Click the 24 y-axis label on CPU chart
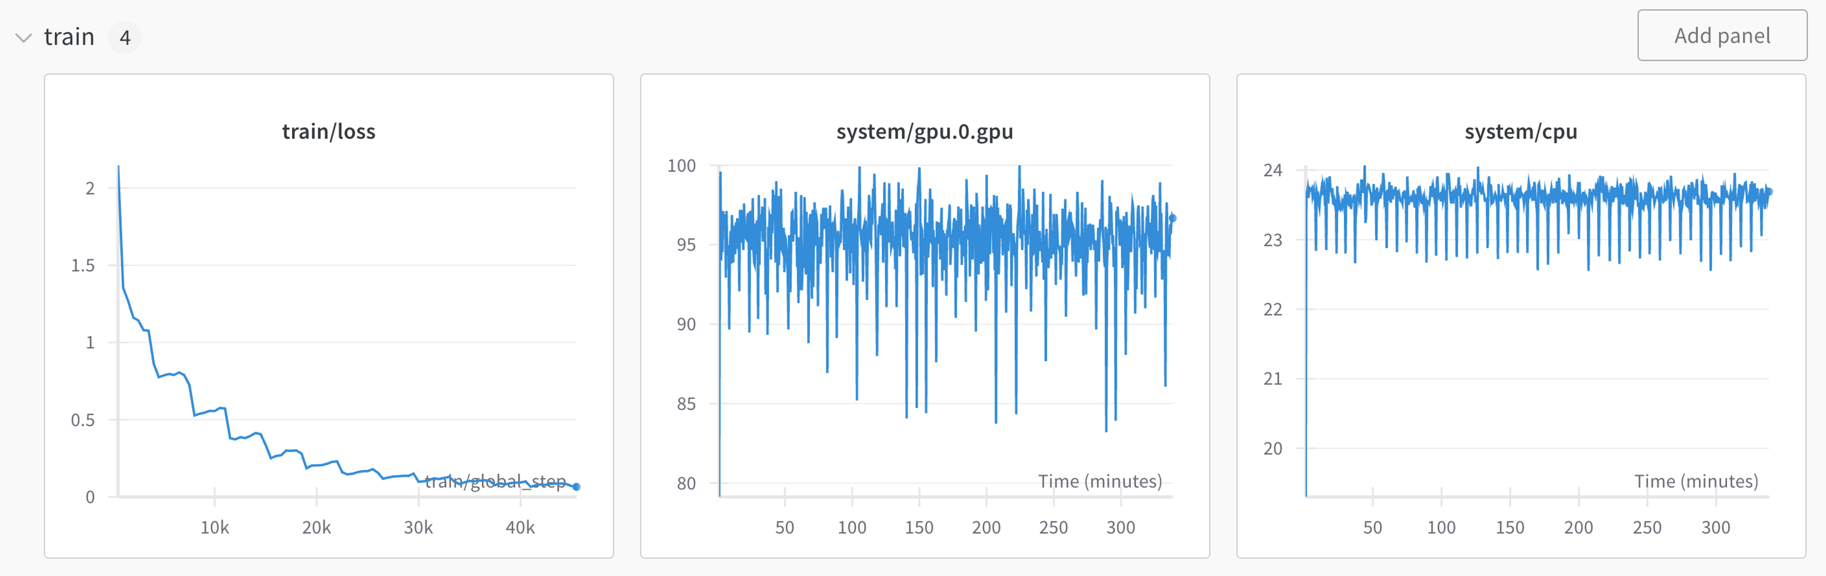The width and height of the screenshot is (1826, 576). click(1273, 170)
